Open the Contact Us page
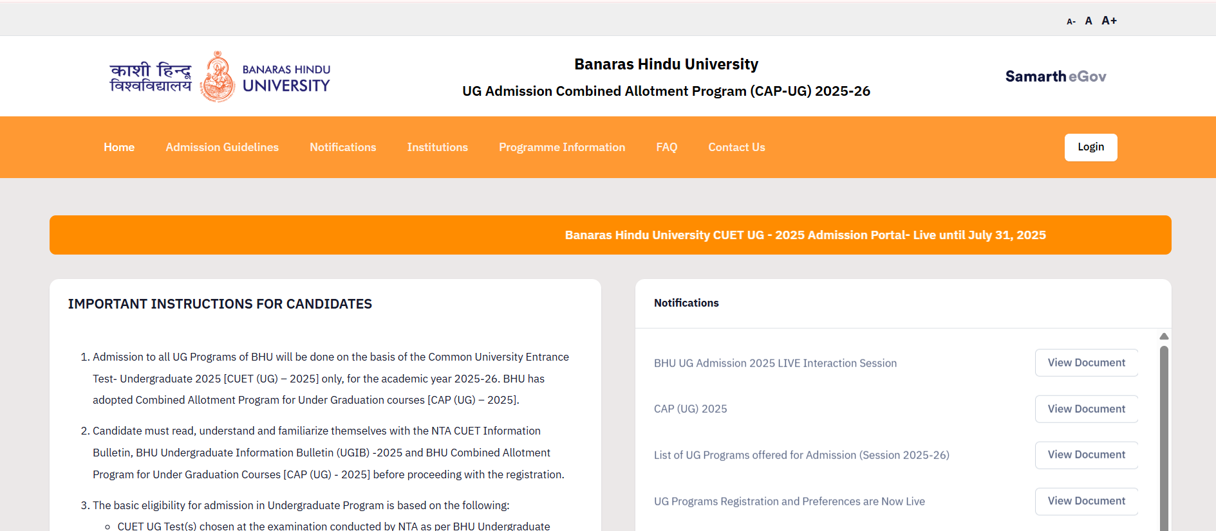The width and height of the screenshot is (1216, 531). pos(736,147)
